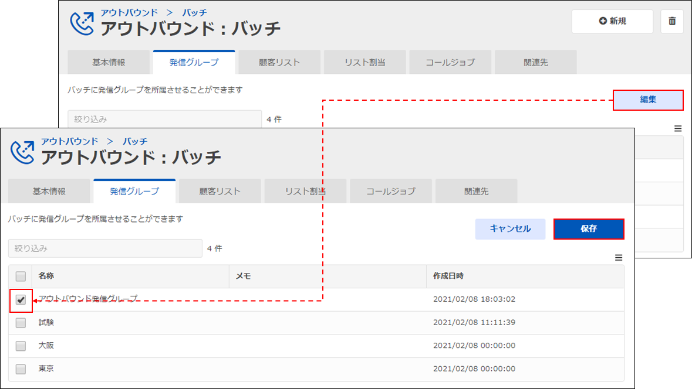The width and height of the screenshot is (692, 389).
Task: Click the 新規 button with plus icon
Action: click(612, 22)
